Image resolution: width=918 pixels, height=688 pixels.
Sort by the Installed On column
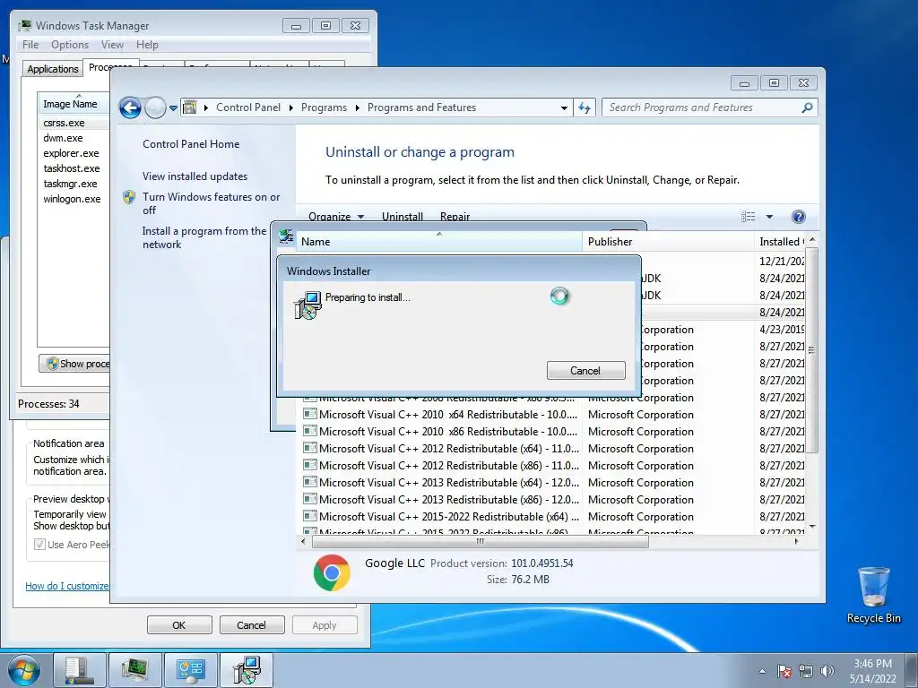pyautogui.click(x=781, y=242)
